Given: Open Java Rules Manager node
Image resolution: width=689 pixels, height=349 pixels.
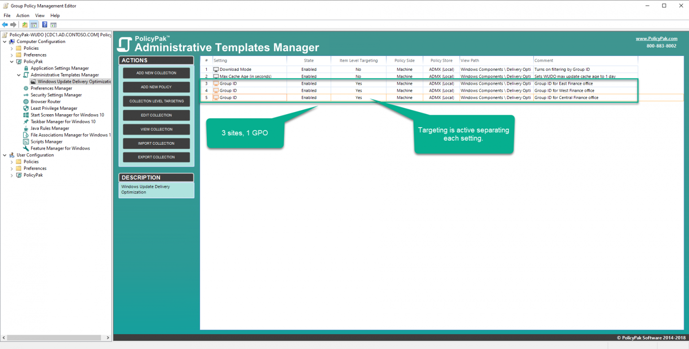Looking at the screenshot, I should coord(49,128).
